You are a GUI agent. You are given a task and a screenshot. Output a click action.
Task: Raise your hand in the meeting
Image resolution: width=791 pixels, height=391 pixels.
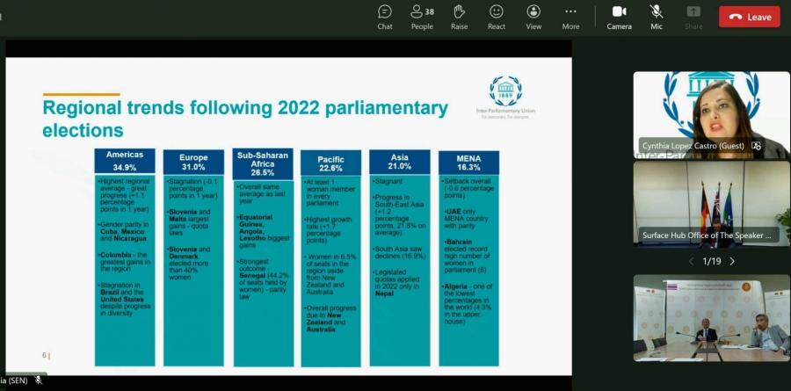pos(459,16)
